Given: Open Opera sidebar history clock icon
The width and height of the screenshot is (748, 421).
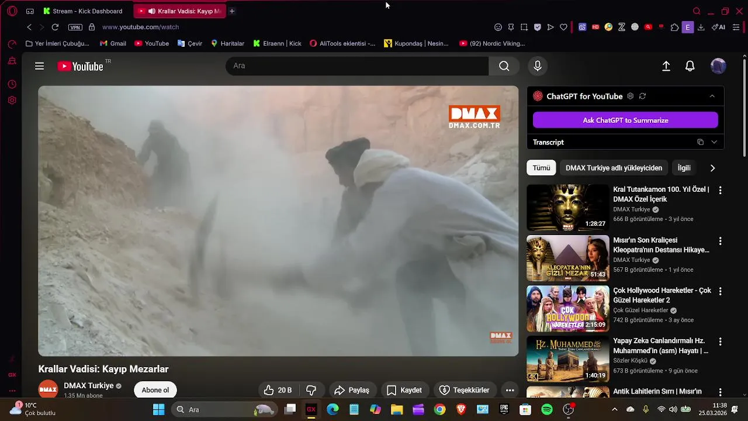Looking at the screenshot, I should (12, 84).
